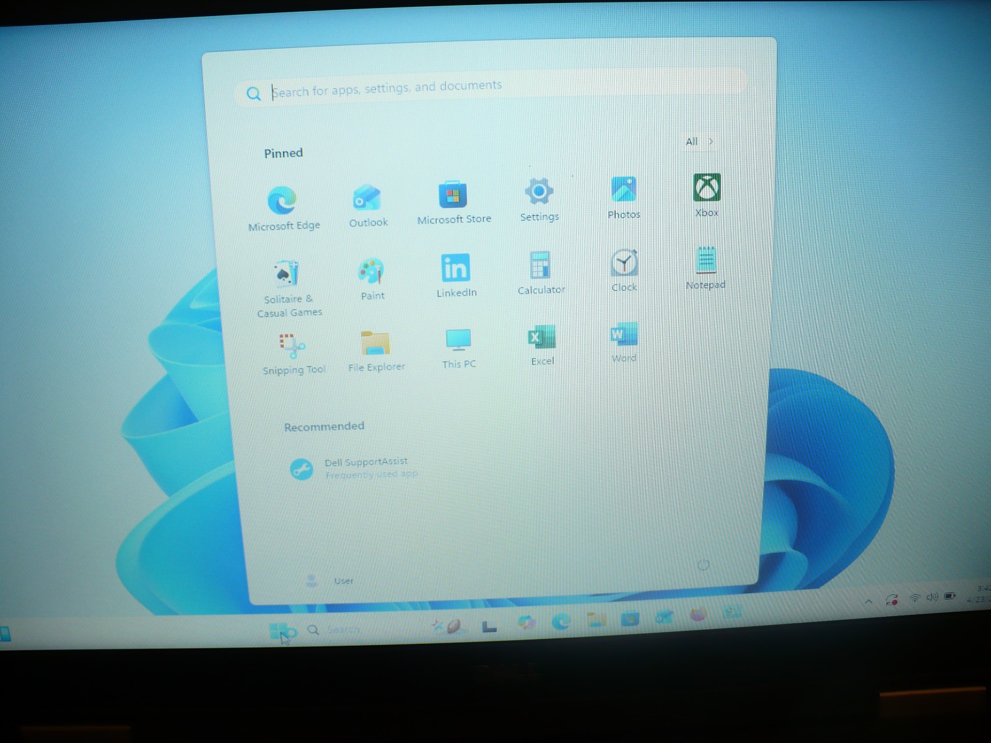Launch Word from the Start menu
The width and height of the screenshot is (991, 743).
pyautogui.click(x=624, y=342)
